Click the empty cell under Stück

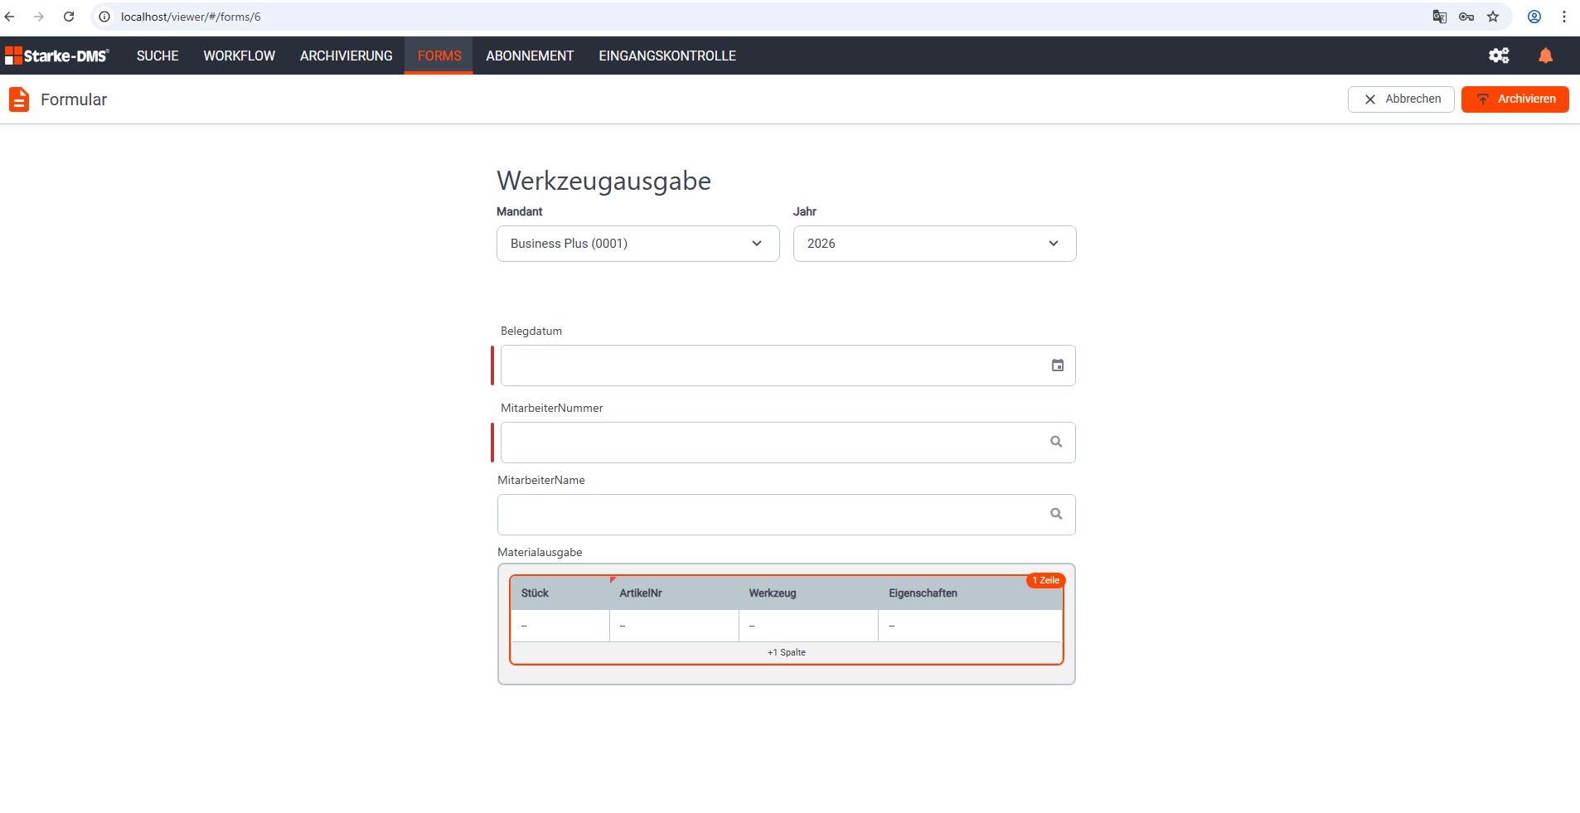[x=560, y=626]
